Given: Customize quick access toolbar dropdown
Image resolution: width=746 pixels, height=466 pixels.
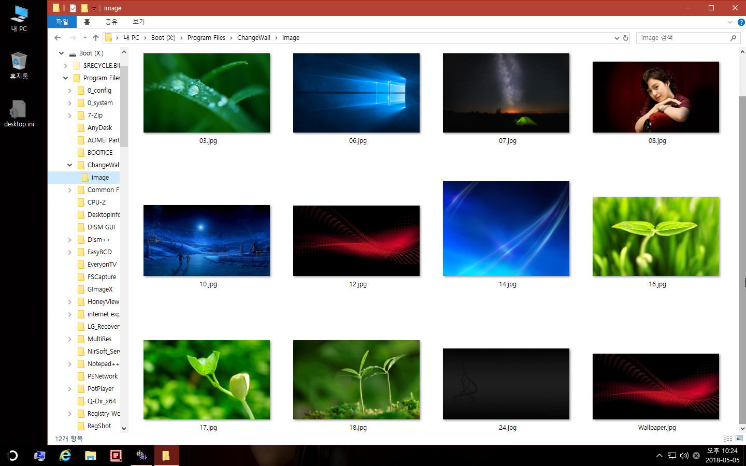Looking at the screenshot, I should (x=94, y=8).
